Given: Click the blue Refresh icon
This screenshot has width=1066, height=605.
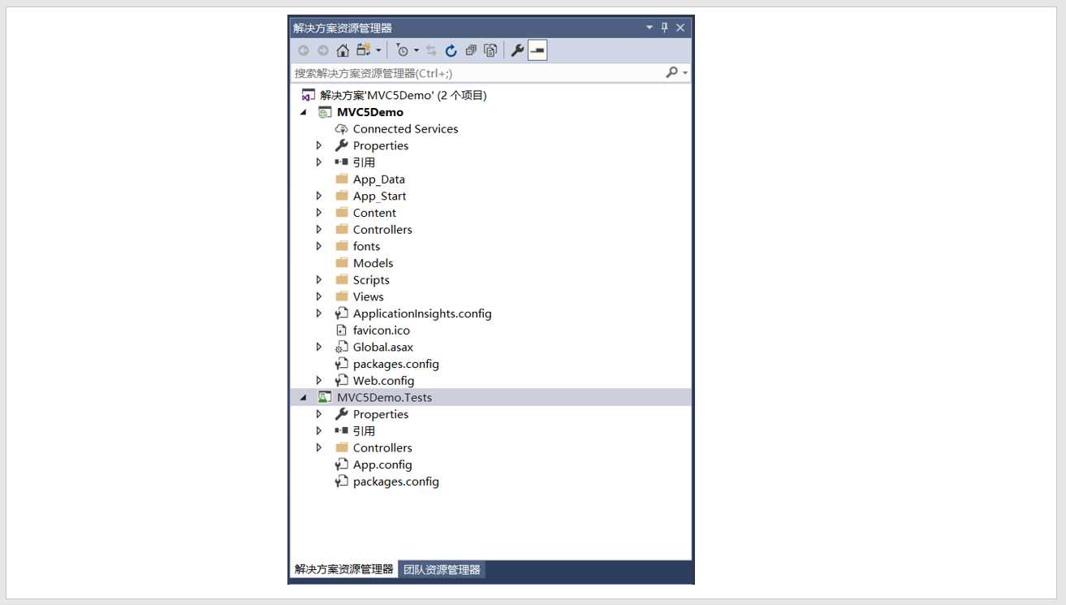Looking at the screenshot, I should tap(451, 50).
